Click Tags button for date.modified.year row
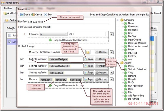The image size is (164, 111). pos(89,59)
